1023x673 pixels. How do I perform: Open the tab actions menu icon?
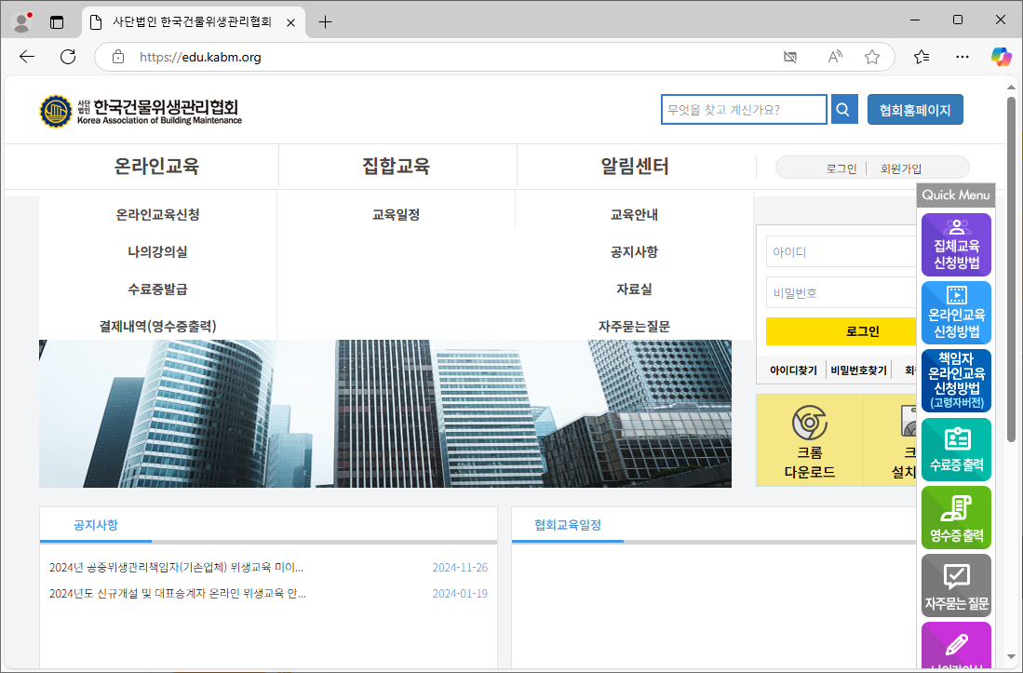click(57, 22)
